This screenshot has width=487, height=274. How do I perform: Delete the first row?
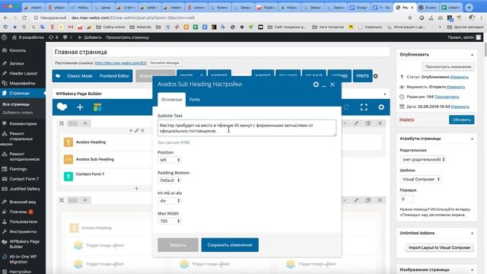pyautogui.click(x=380, y=123)
